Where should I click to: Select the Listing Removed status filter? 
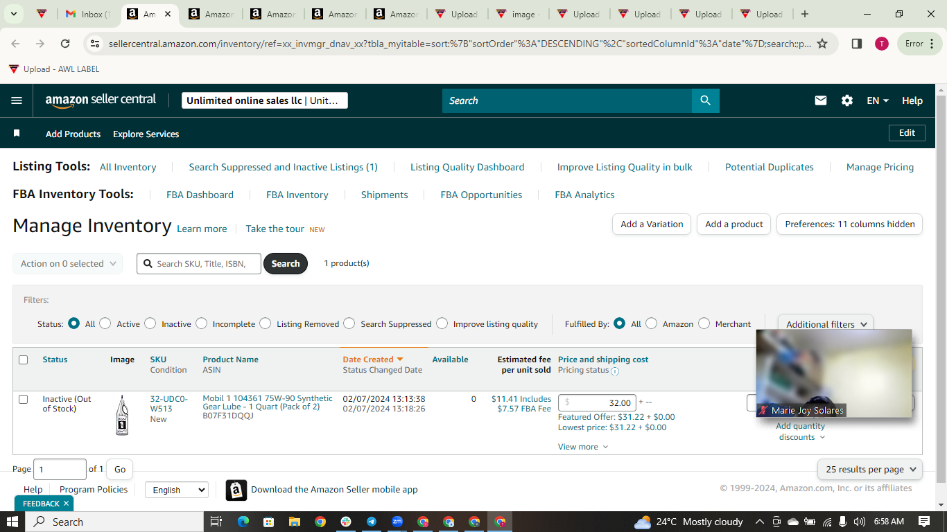[266, 323]
